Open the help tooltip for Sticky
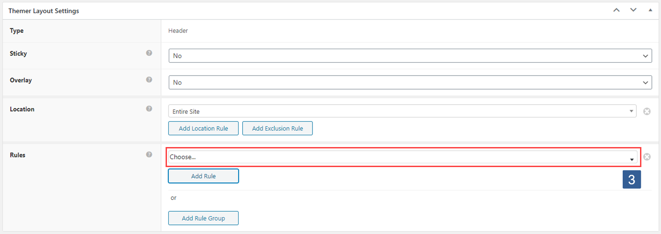The width and height of the screenshot is (661, 234). click(x=149, y=53)
